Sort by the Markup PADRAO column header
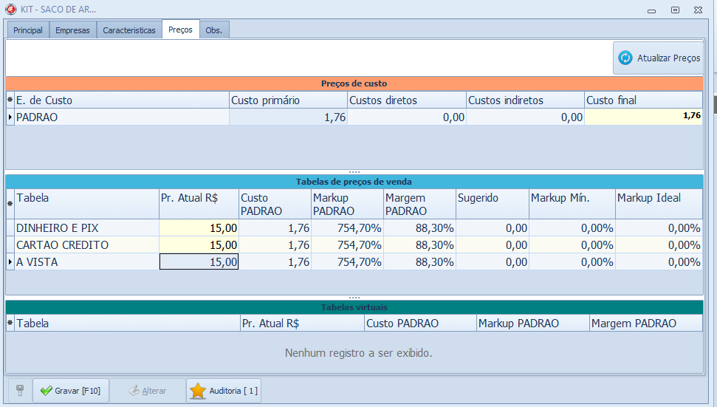The image size is (717, 407). pos(347,204)
